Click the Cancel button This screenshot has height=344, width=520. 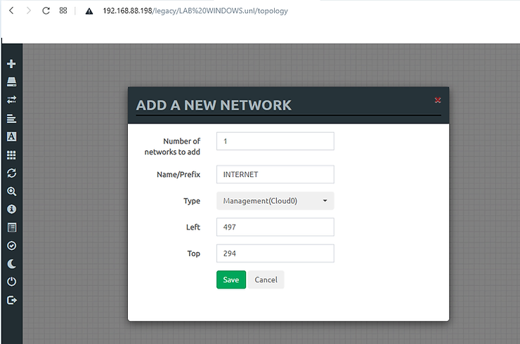(266, 279)
